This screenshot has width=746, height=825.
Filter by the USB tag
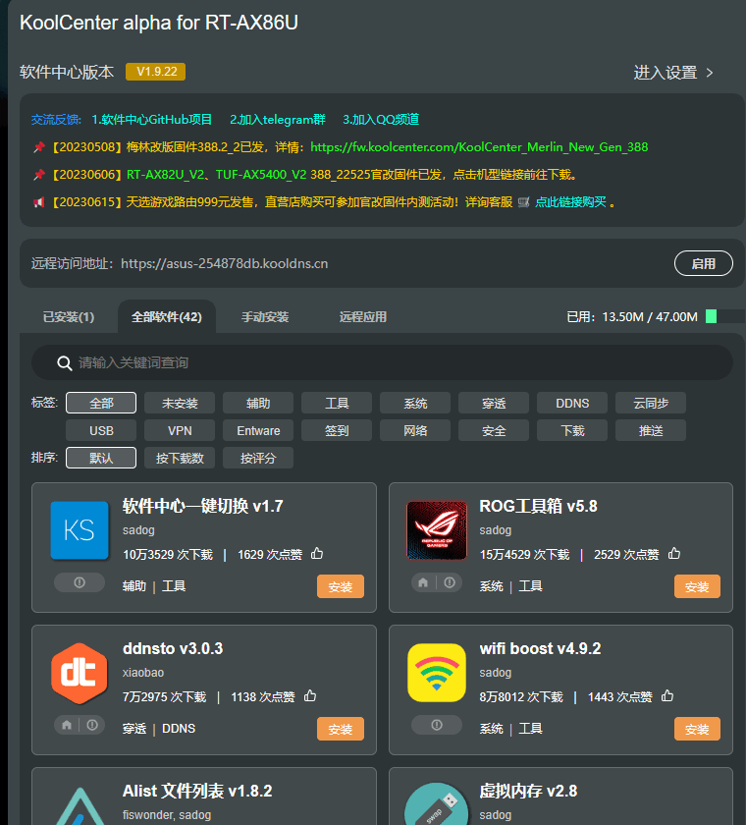point(101,430)
